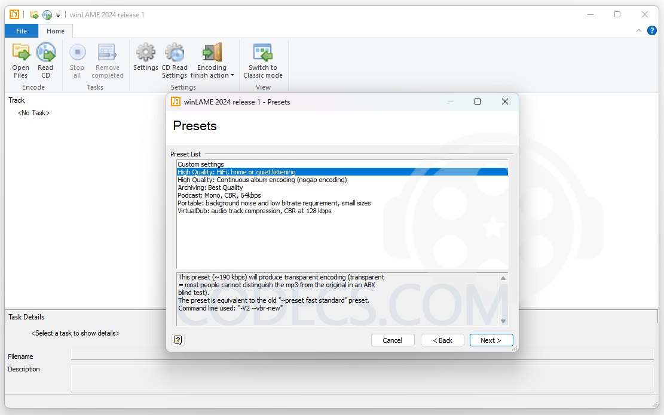
Task: Click the < Back button
Action: click(442, 340)
